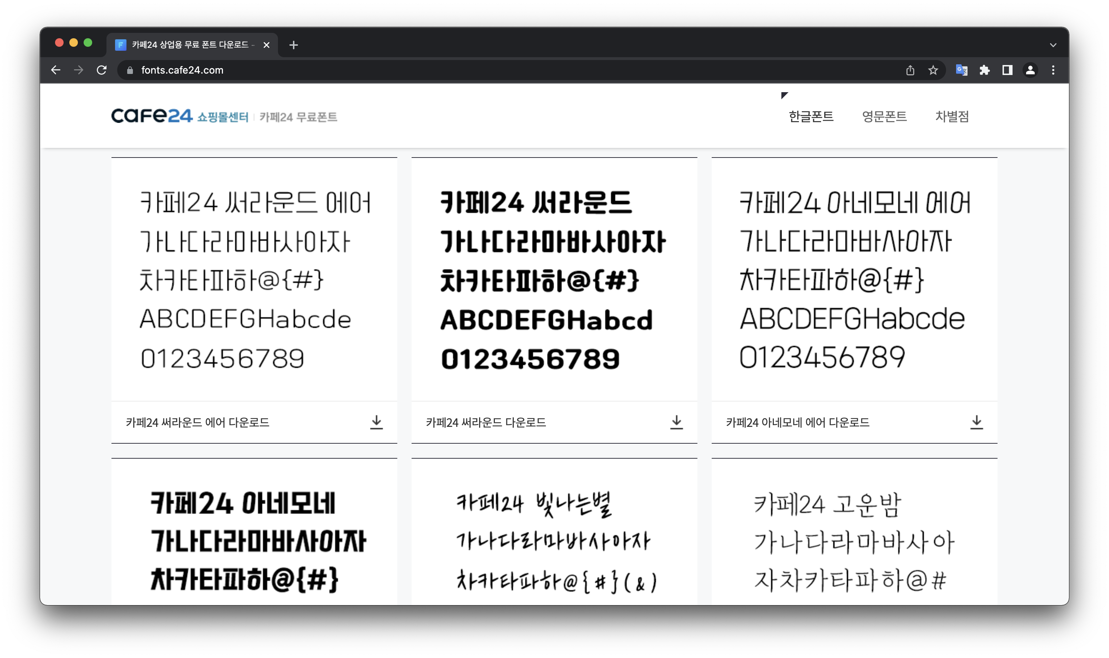Click download icon for 아네모네 에어 font

pyautogui.click(x=976, y=422)
